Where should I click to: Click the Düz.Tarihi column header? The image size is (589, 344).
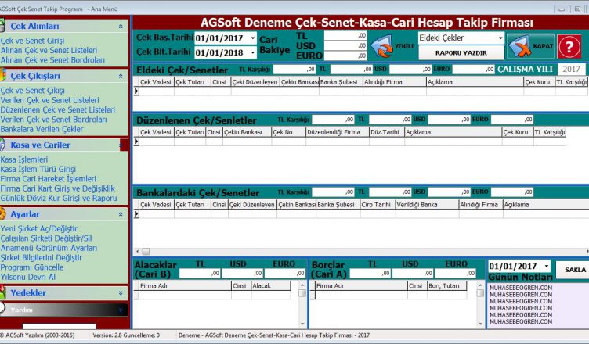[387, 132]
